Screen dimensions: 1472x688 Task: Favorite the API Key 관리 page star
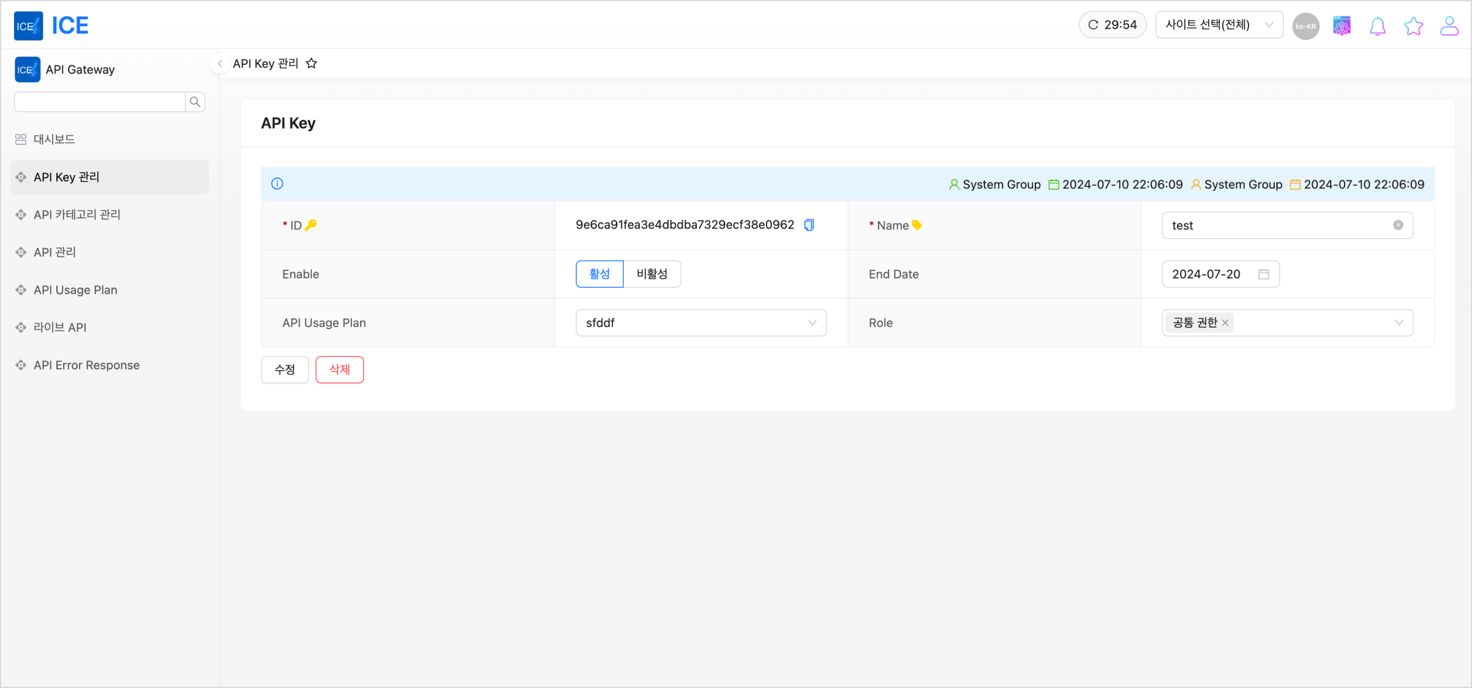[312, 64]
